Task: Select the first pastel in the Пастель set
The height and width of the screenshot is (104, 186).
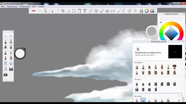Action: click(137, 84)
